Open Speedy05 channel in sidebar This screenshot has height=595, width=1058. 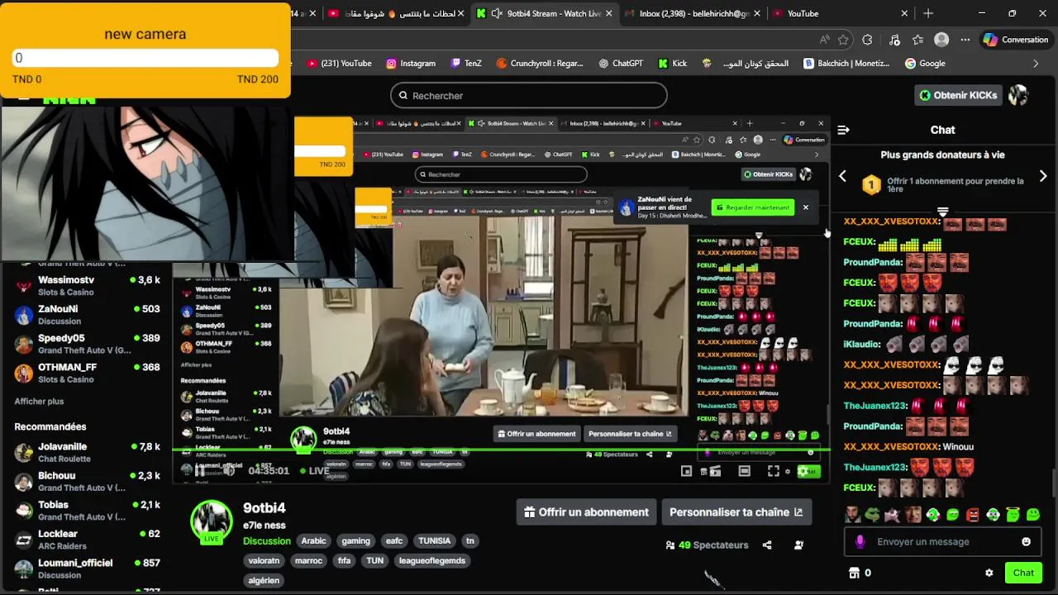(x=87, y=344)
